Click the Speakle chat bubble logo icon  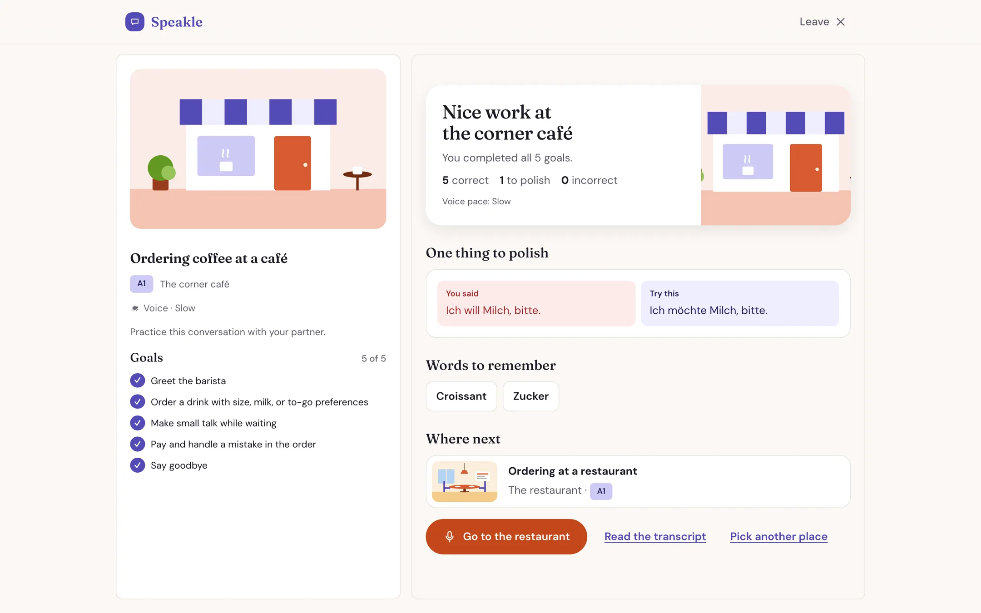tap(135, 22)
